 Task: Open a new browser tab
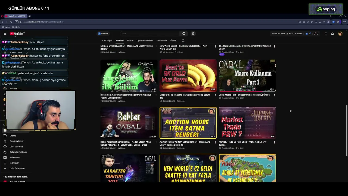pos(30,16)
